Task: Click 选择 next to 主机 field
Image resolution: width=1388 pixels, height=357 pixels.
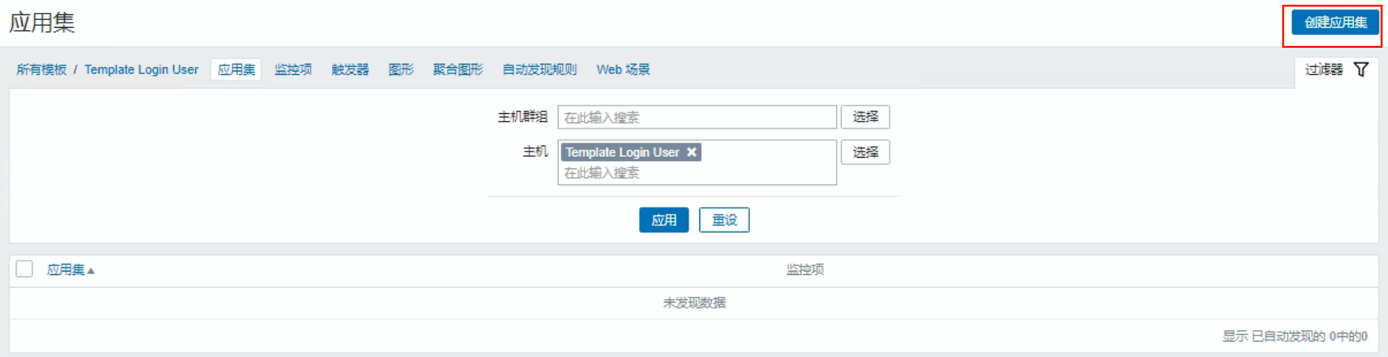Action: coord(865,152)
